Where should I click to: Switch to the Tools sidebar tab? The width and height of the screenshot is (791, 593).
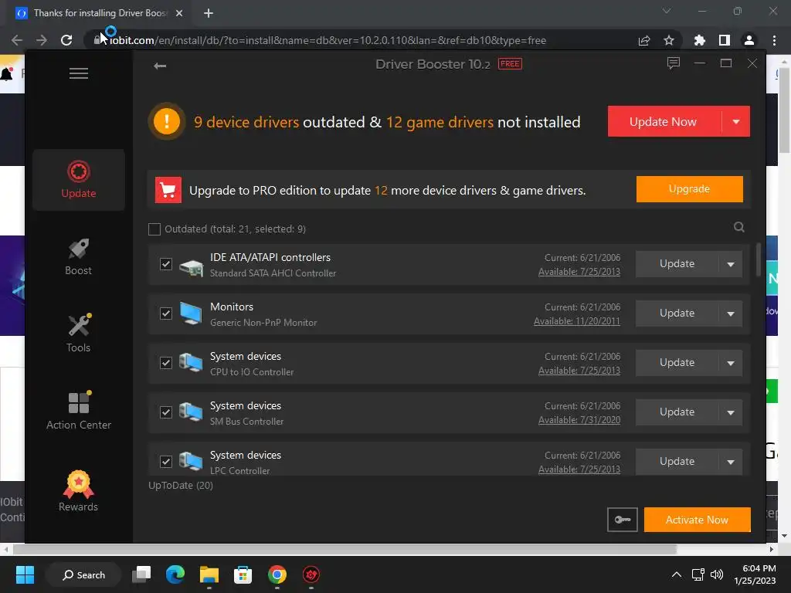[79, 334]
